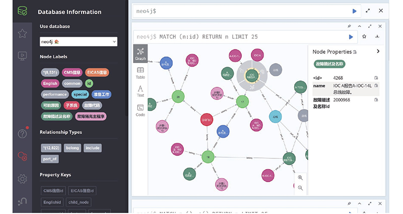Open the Guides play icon in sidebar
Viewport: 403px width, 214px height.
[22, 56]
